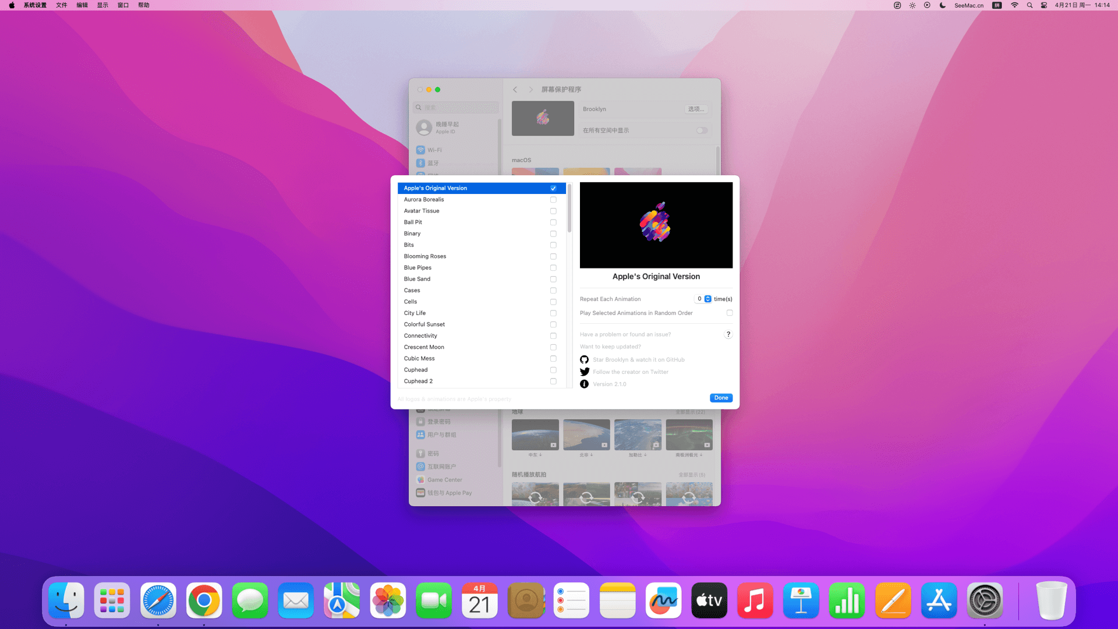Open Finder from the Dock
This screenshot has height=629, width=1118.
point(66,600)
